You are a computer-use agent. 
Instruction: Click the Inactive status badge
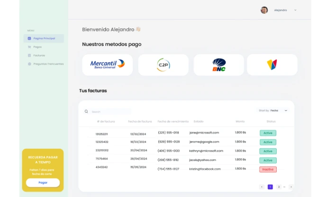click(268, 169)
